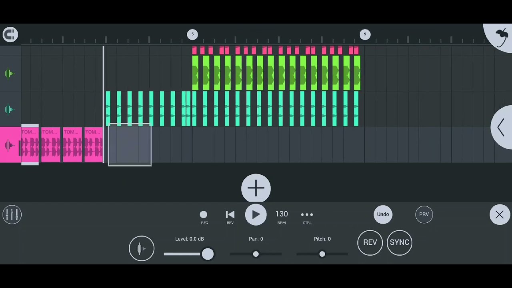Adjust the Pitch slider handle

322,254
